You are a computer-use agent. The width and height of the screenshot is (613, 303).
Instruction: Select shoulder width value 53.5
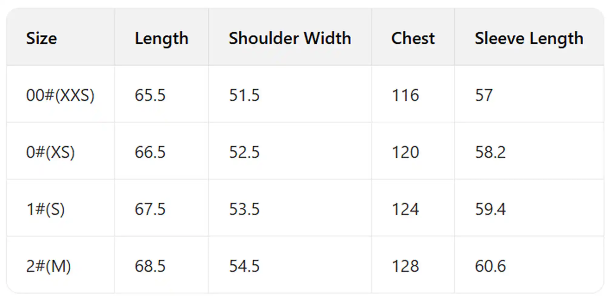(244, 209)
